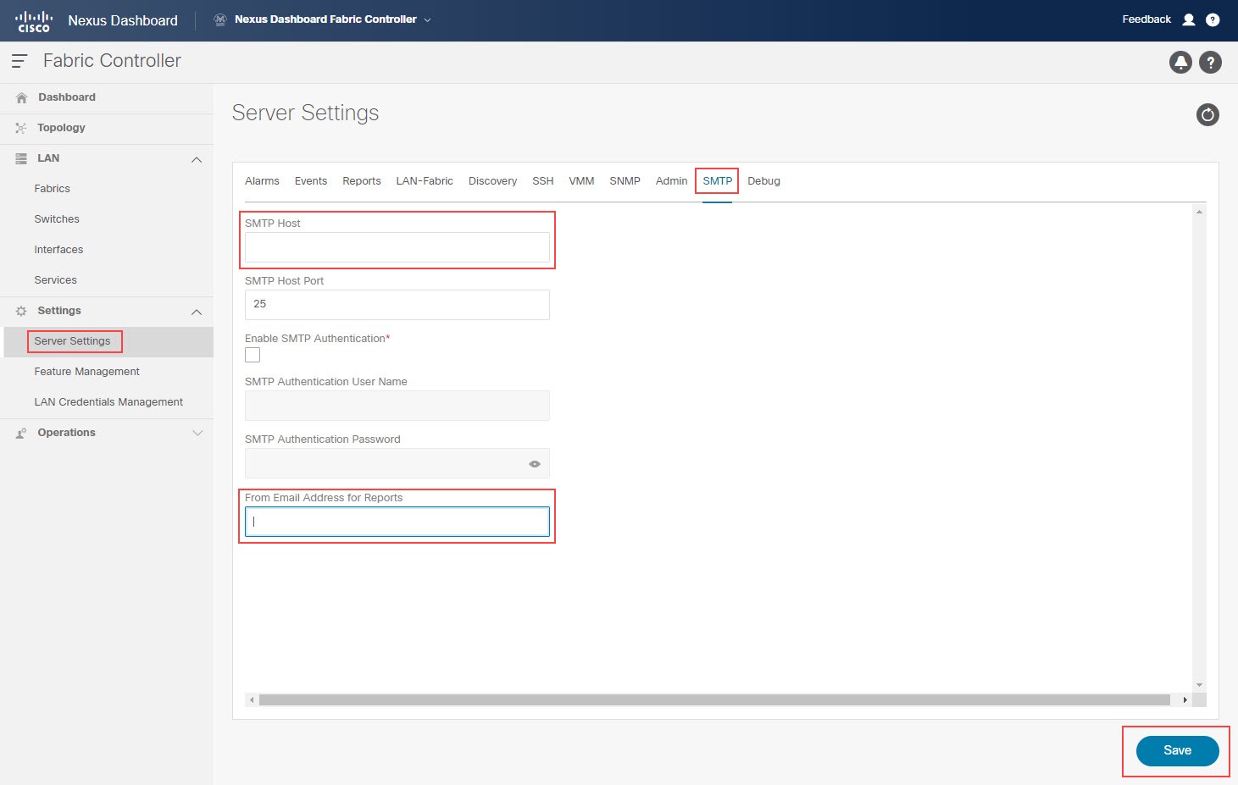
Task: Click the SMTP Host Port field
Action: pyautogui.click(x=397, y=305)
